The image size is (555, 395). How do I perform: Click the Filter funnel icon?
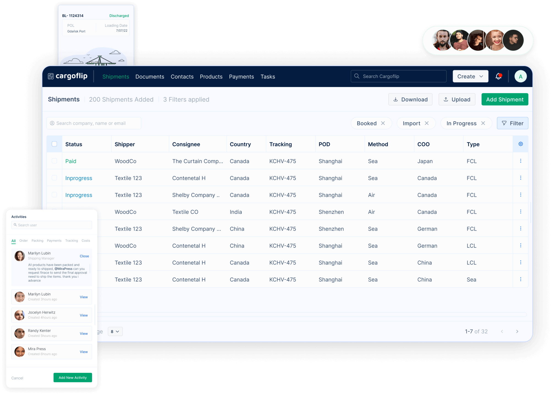(x=504, y=123)
